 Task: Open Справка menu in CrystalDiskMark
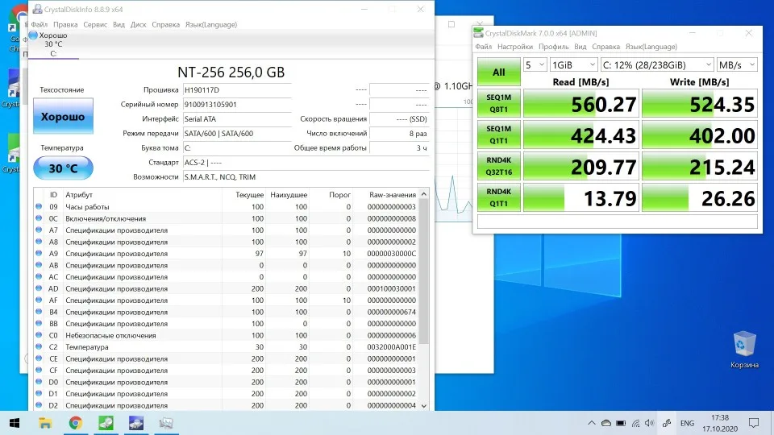point(605,47)
